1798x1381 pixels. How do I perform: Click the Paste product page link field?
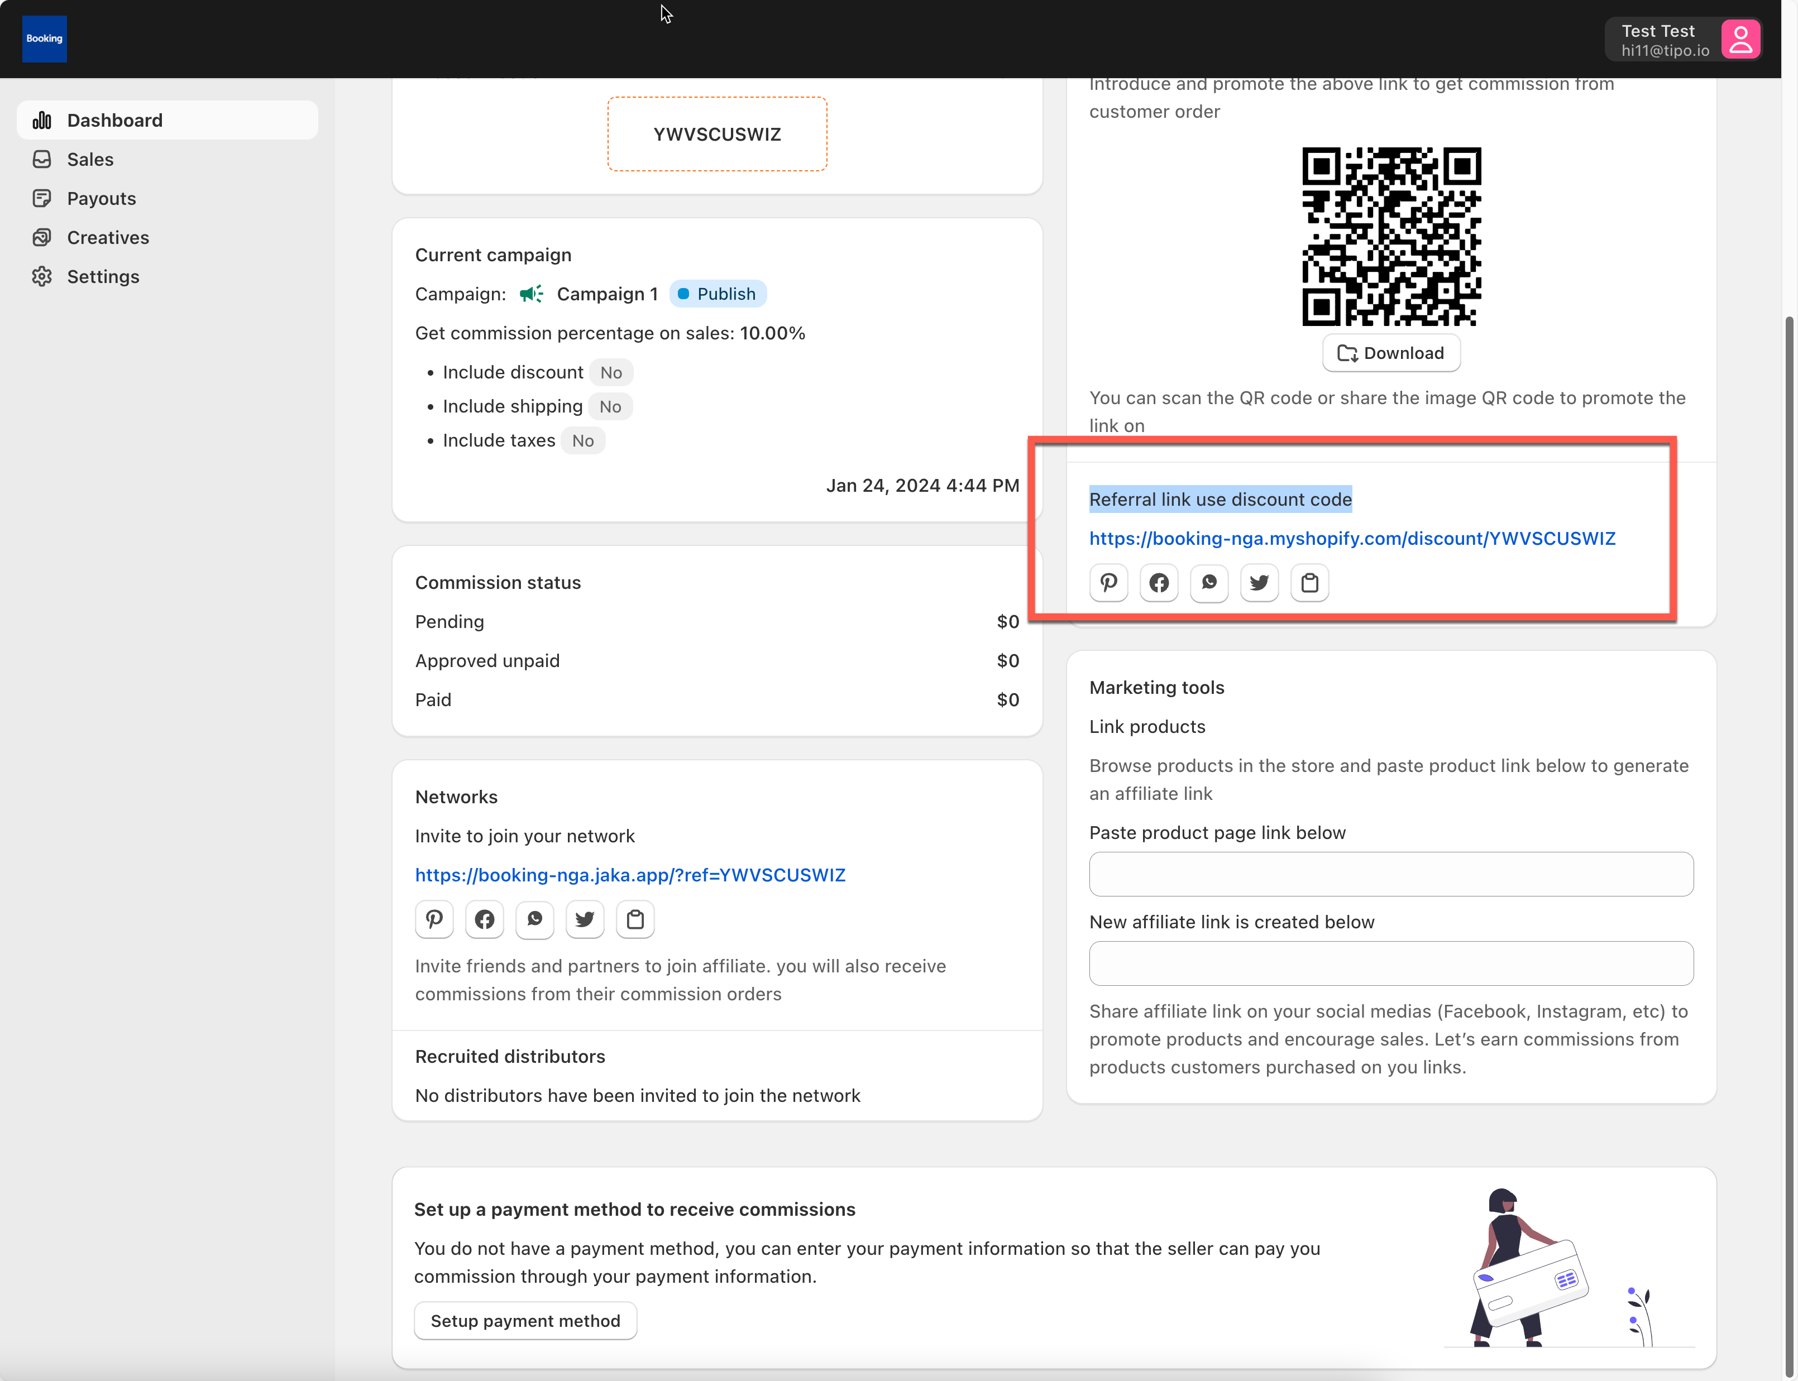pyautogui.click(x=1390, y=874)
